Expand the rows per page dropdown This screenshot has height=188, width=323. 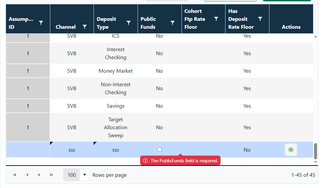(x=84, y=175)
